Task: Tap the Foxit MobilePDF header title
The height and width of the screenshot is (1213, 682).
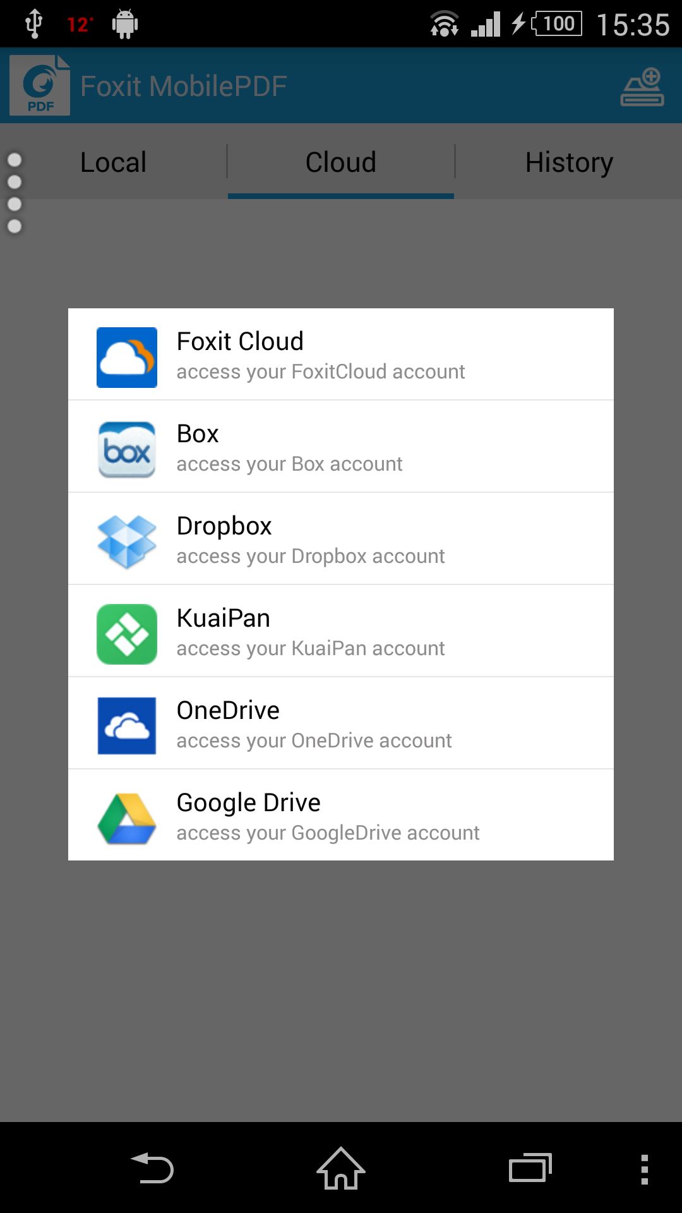Action: pyautogui.click(x=184, y=86)
